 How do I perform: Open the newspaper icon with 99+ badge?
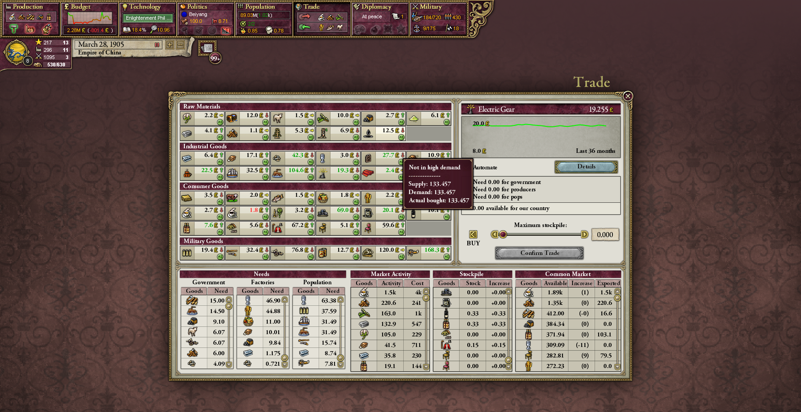pos(208,49)
